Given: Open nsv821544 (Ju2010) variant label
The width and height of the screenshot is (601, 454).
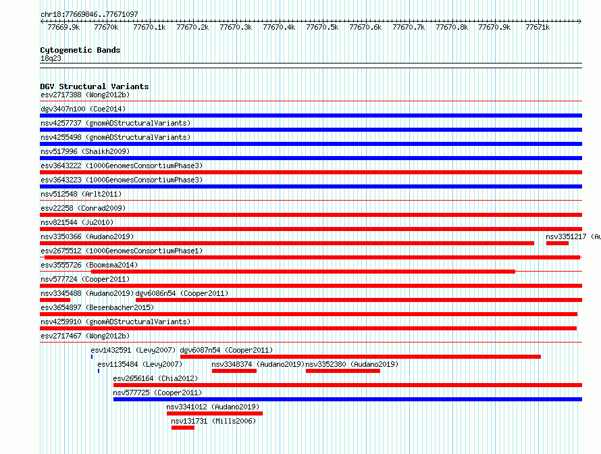Looking at the screenshot, I should click(x=77, y=222).
